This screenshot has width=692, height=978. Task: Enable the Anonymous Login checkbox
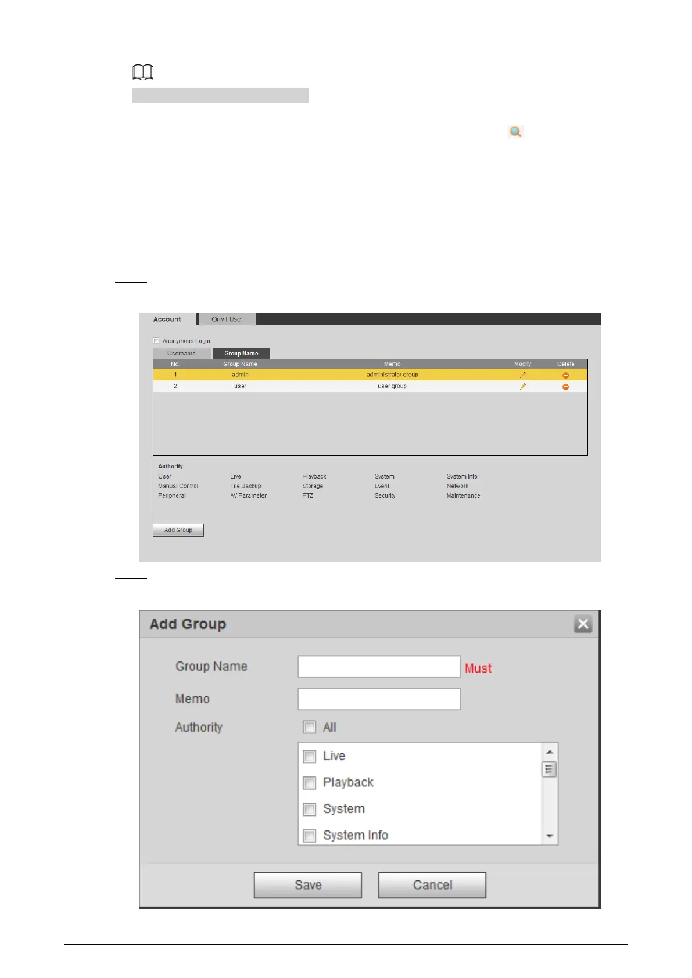(x=156, y=341)
